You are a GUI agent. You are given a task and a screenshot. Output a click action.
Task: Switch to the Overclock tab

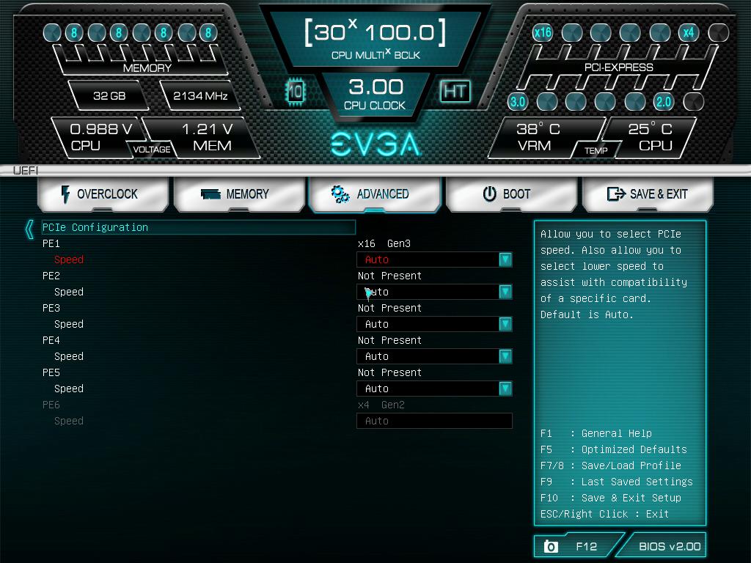103,194
